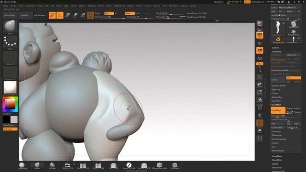Open the Dots stroke type picker
The height and width of the screenshot is (172, 306).
pos(10,43)
